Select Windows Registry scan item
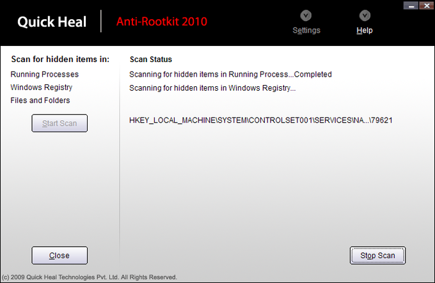 coord(42,88)
